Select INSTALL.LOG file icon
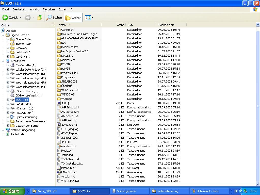 tap(59, 137)
